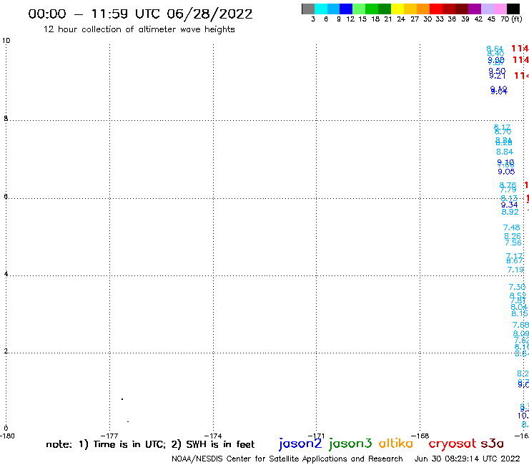
Task: Click wave height value 7.48
Action: [511, 227]
